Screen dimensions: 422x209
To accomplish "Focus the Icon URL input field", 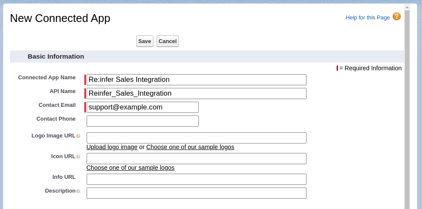I will [196, 159].
